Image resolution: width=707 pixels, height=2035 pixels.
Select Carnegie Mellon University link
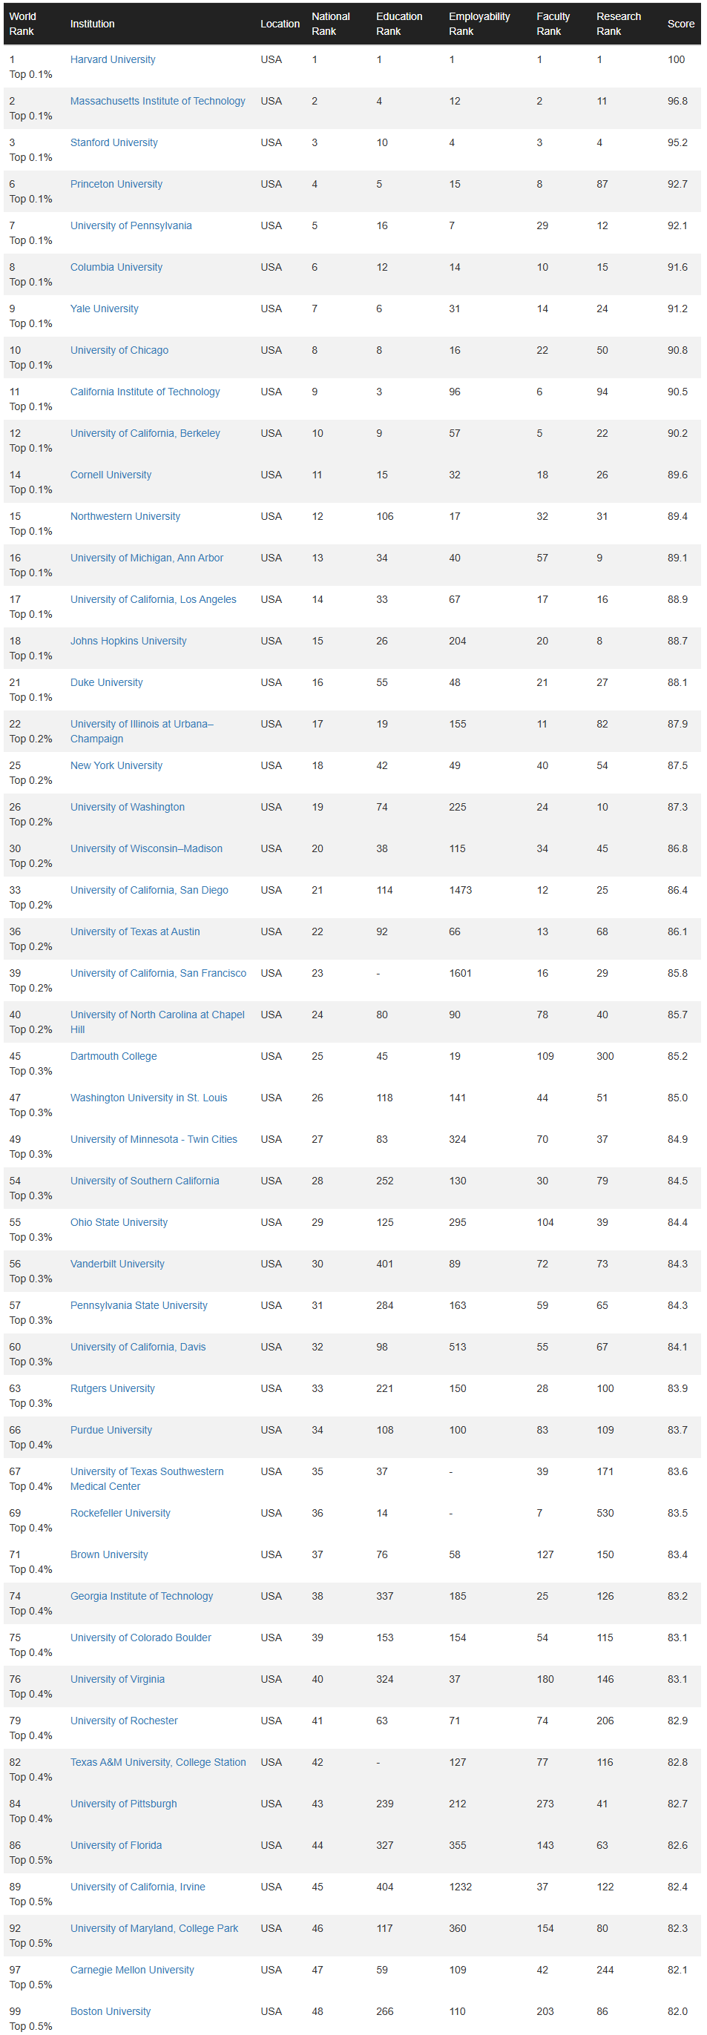132,1970
